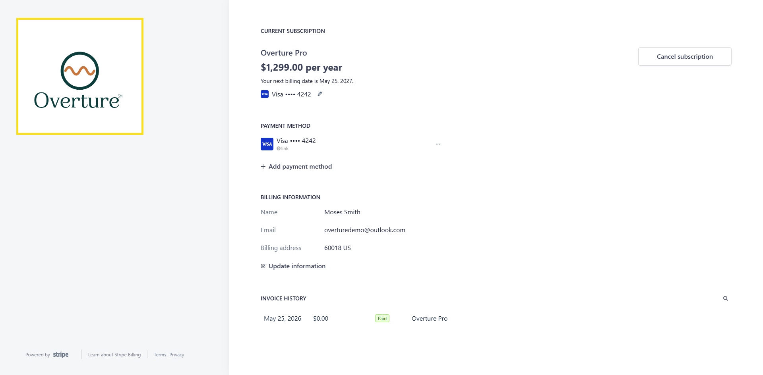Cancel the Overture Pro subscription

point(685,56)
